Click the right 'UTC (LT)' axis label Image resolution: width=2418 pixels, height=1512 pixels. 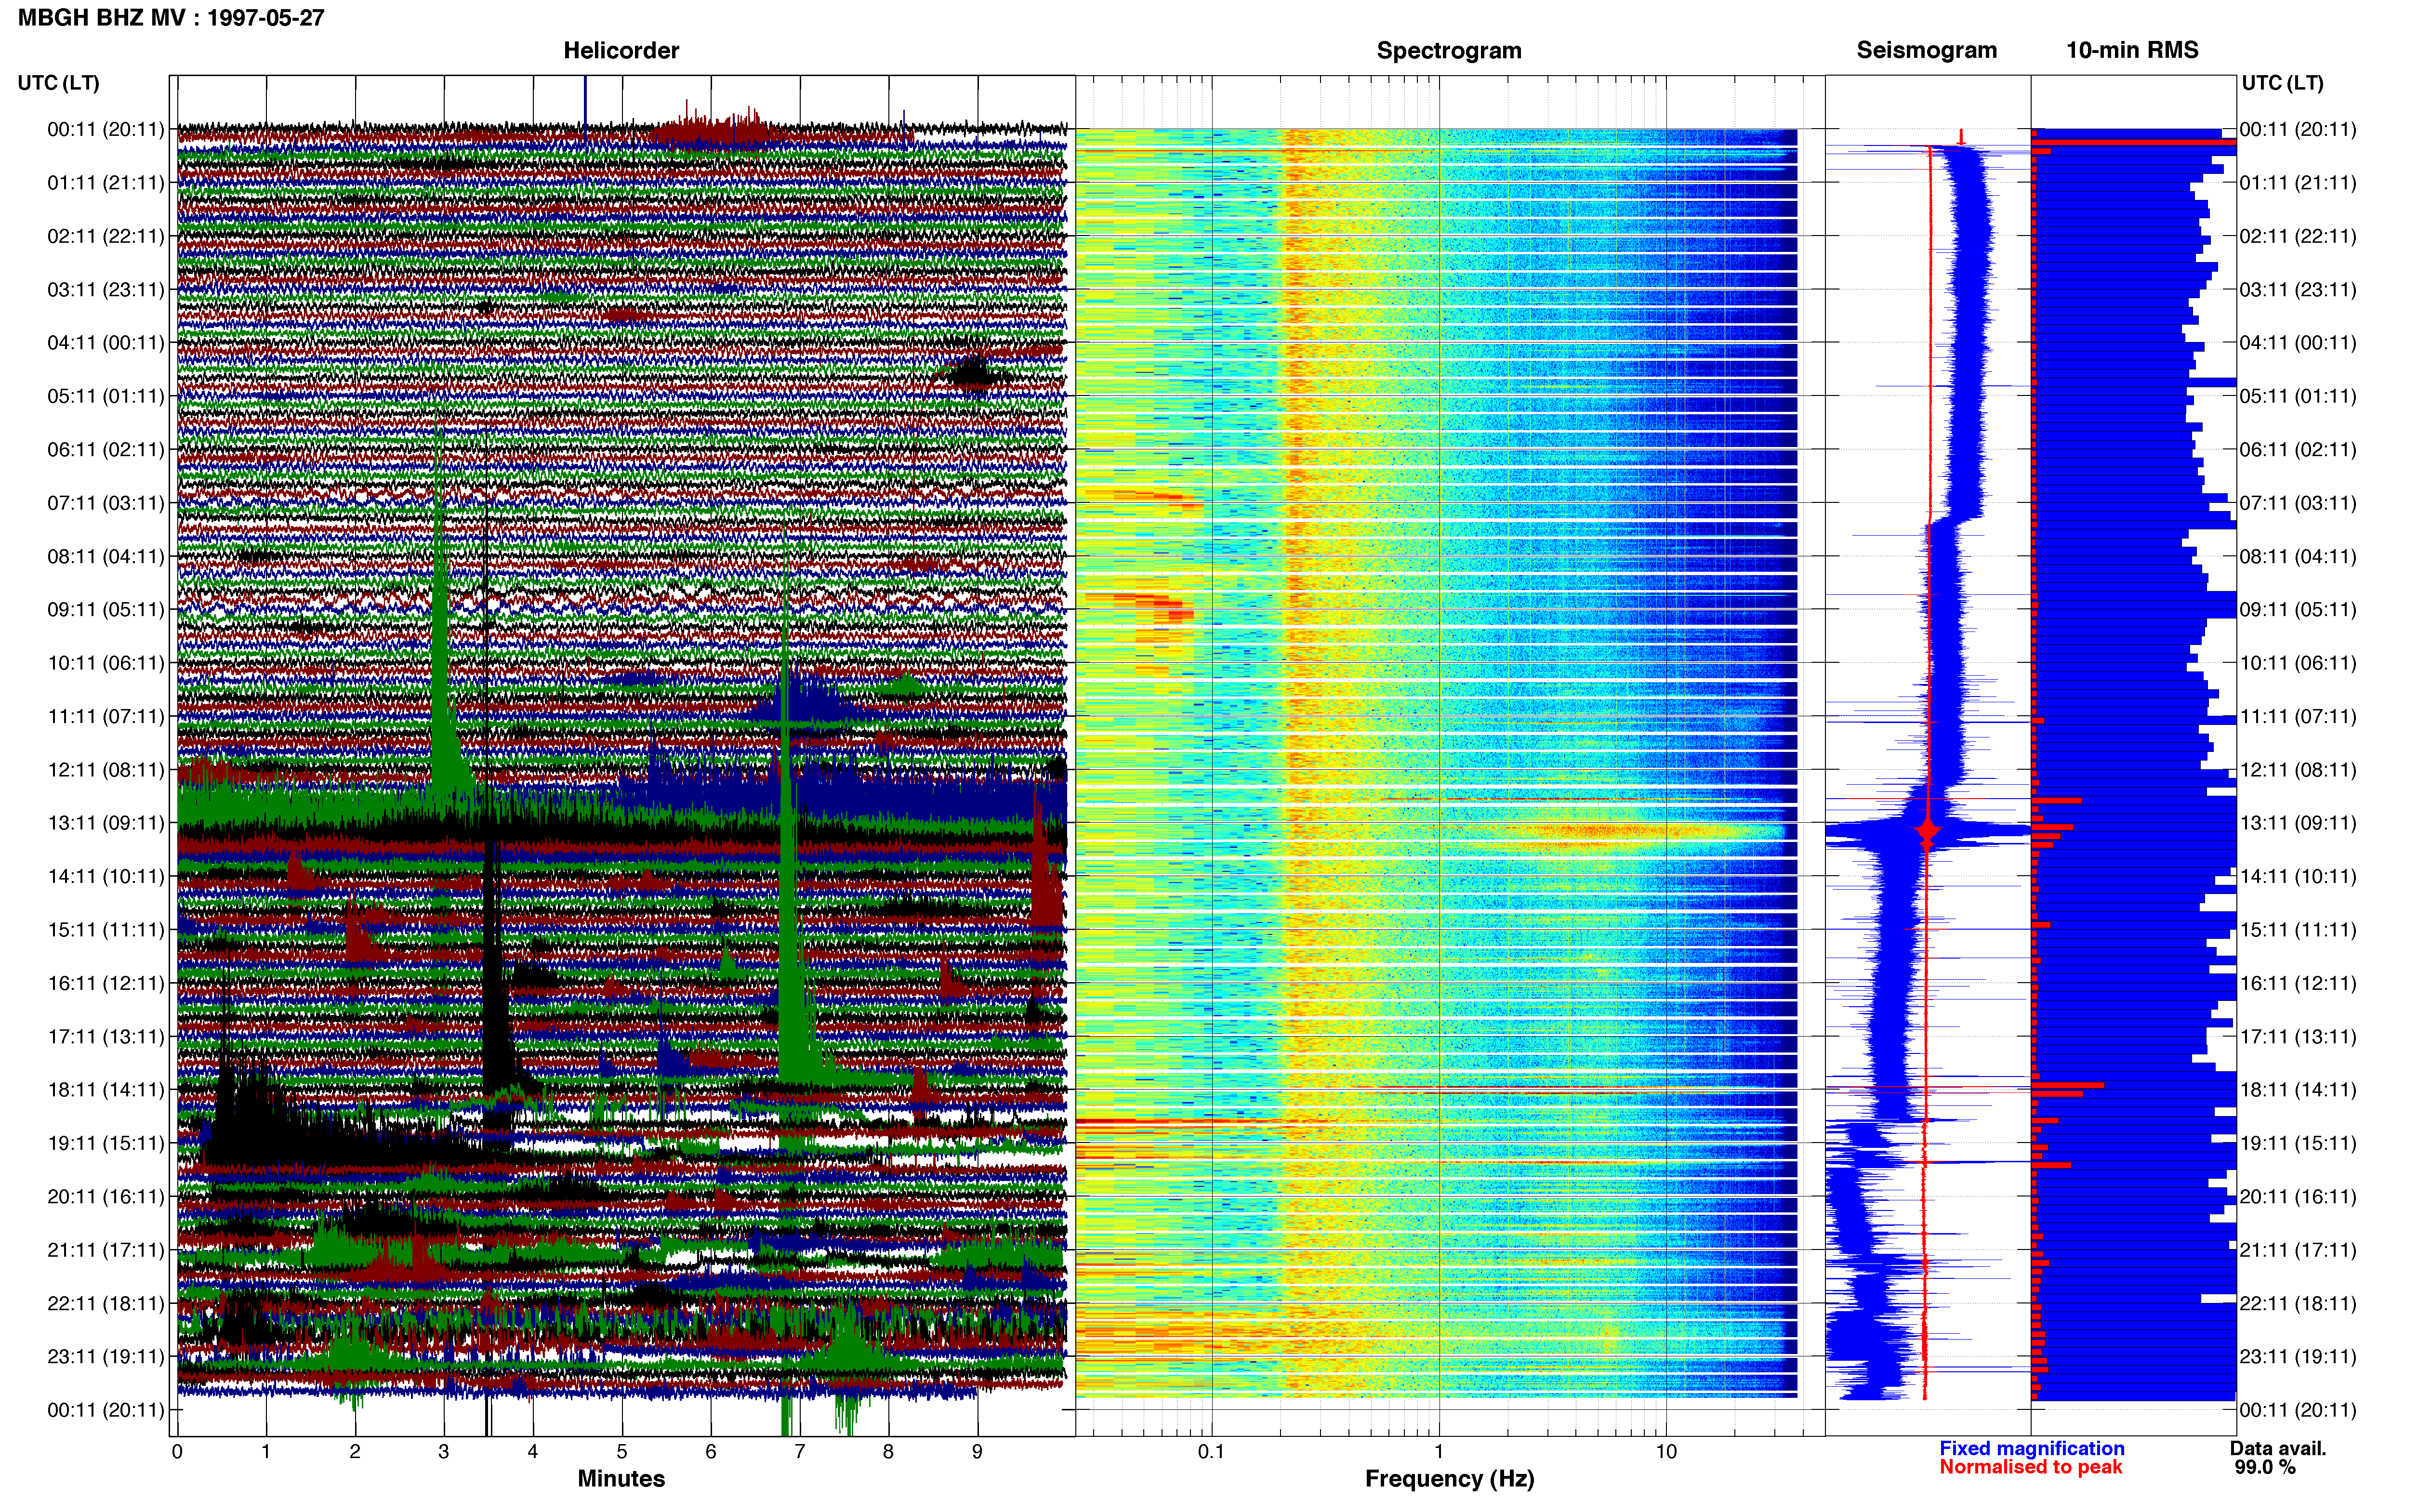(x=2282, y=83)
